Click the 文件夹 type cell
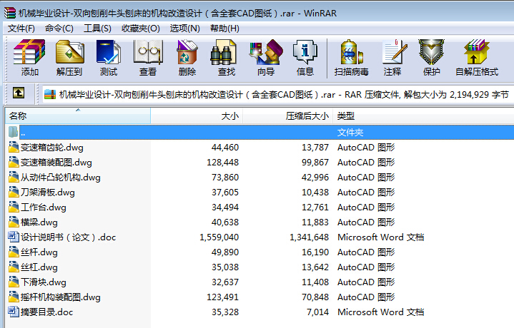Viewport: 514px width, 328px height. (350, 133)
